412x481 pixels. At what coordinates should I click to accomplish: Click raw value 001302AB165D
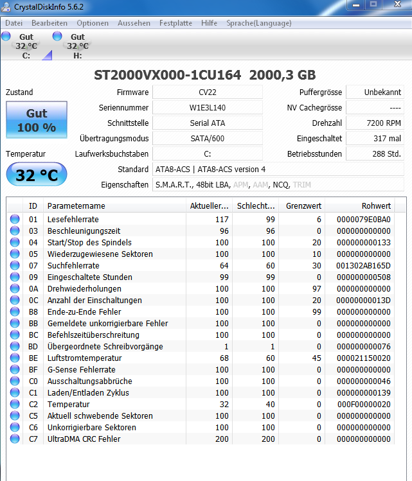(364, 266)
